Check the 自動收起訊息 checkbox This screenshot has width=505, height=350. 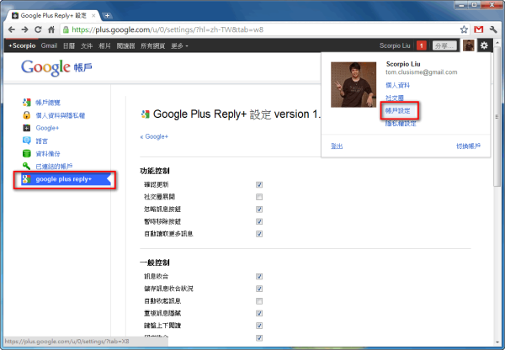click(x=259, y=301)
